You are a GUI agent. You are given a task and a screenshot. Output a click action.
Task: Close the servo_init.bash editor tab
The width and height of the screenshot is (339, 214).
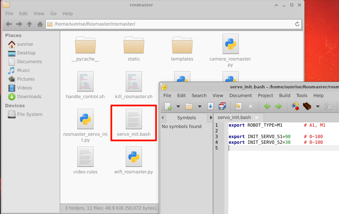[x=257, y=118]
